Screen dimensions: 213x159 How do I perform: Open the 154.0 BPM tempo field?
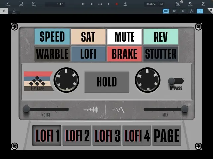tap(151, 4)
